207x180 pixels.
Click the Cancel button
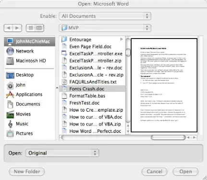click(155, 172)
